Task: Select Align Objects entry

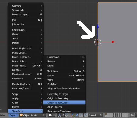Action: tap(64, 107)
